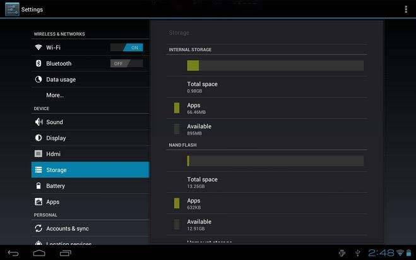This screenshot has height=260, width=416.
Task: Click the DEVICE section header
Action: click(42, 108)
